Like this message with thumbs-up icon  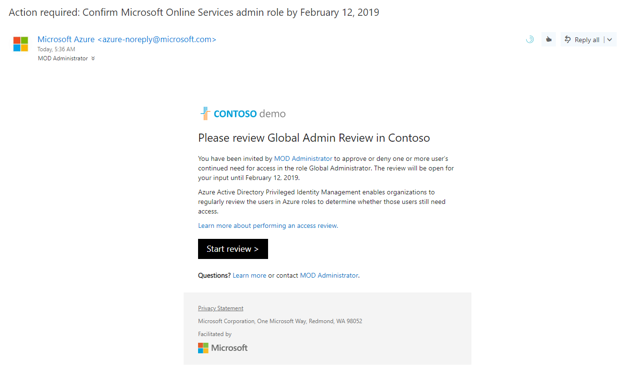[549, 40]
